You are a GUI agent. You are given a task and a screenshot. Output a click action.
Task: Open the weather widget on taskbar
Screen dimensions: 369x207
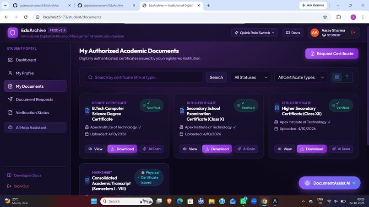[x=16, y=201]
